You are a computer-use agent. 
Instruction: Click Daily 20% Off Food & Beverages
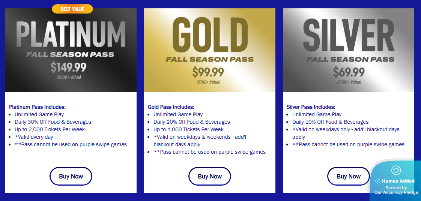click(x=192, y=122)
